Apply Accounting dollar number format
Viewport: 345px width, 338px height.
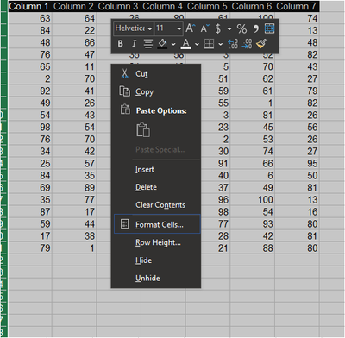(x=218, y=28)
